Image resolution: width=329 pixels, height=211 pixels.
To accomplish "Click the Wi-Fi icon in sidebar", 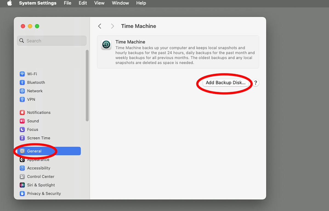I will 22,74.
